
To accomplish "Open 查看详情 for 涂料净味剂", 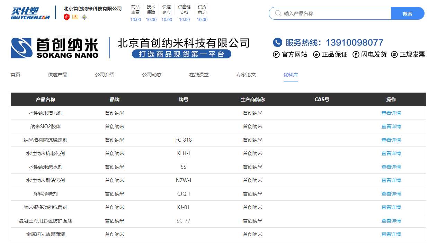I will click(391, 194).
